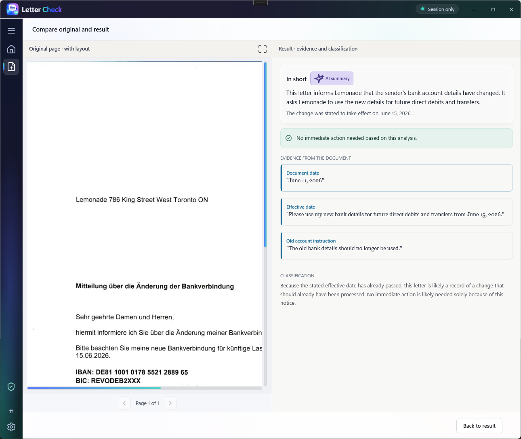Click the 'EVIDENCE FROM THE DOCUMENT' section heading
The height and width of the screenshot is (439, 521).
pyautogui.click(x=315, y=158)
